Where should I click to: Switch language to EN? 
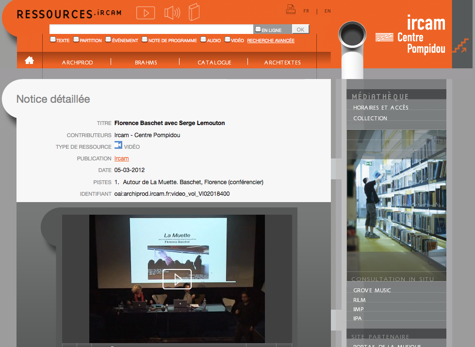(x=328, y=11)
